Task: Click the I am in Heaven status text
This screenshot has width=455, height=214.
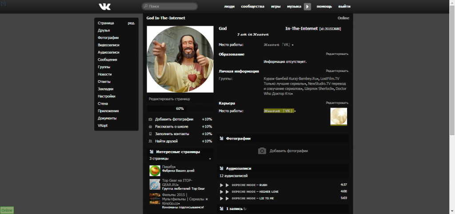Action: (x=253, y=35)
